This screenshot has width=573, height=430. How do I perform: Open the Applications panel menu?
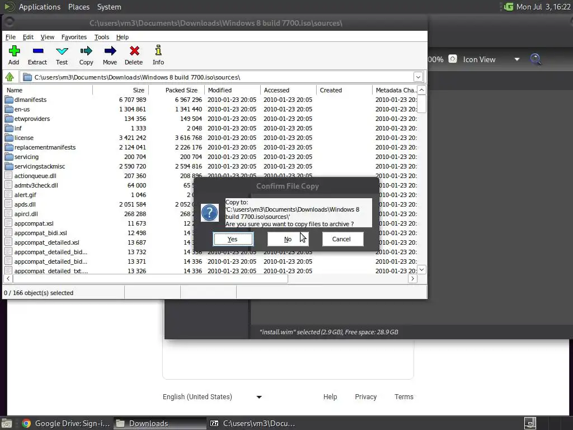point(40,7)
